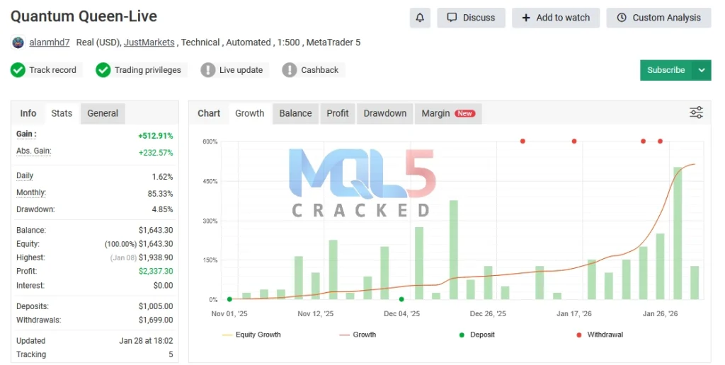This screenshot has height=365, width=725.
Task: Click the Trading privileges checkmark icon
Action: [x=103, y=70]
